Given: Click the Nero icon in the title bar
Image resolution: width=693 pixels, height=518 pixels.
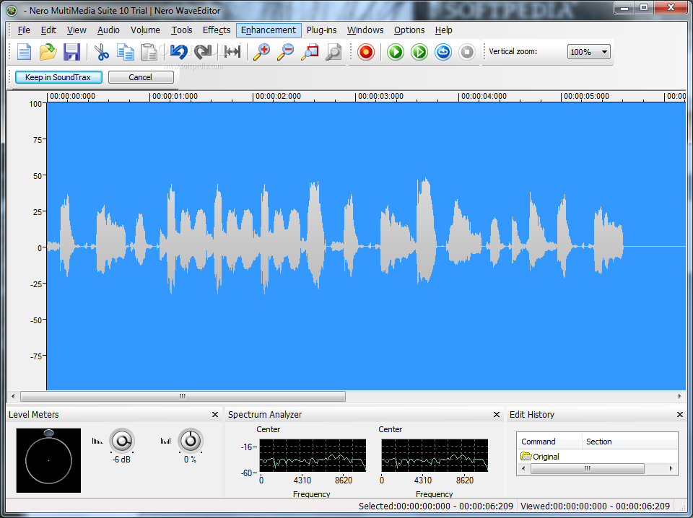Looking at the screenshot, I should pyautogui.click(x=12, y=11).
